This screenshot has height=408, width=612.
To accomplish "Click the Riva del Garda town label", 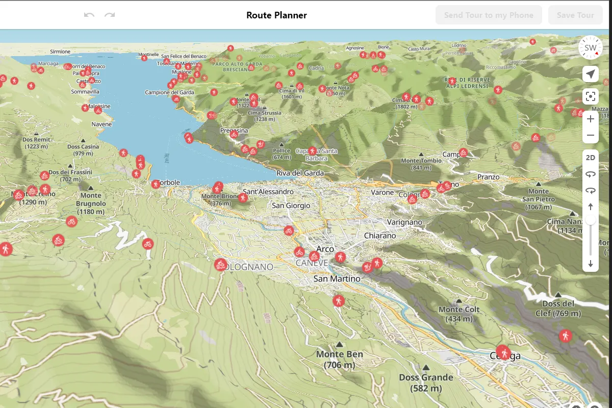I will pyautogui.click(x=300, y=173).
